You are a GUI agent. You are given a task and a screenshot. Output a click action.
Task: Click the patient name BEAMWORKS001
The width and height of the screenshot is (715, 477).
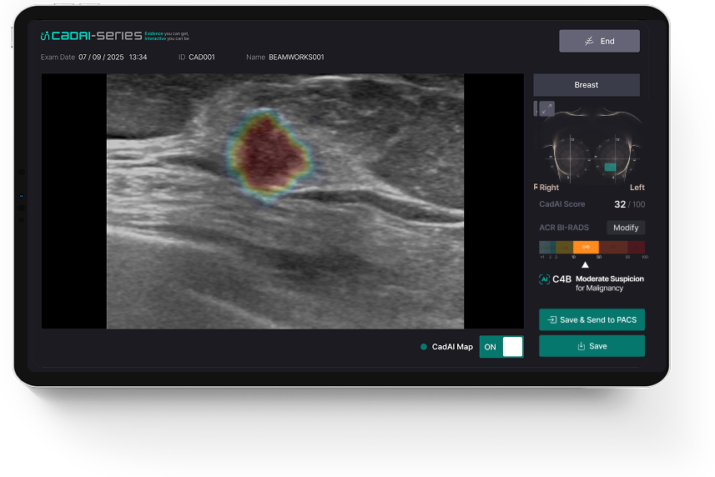click(x=296, y=57)
